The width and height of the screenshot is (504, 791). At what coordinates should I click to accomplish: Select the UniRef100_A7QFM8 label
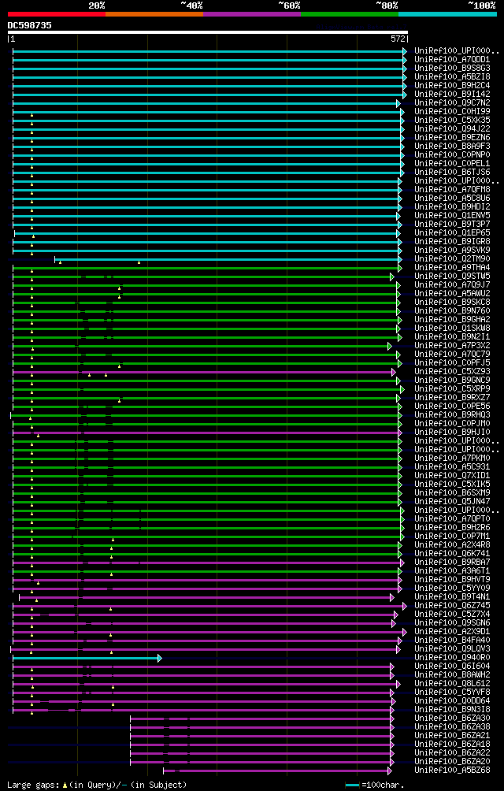[452, 190]
